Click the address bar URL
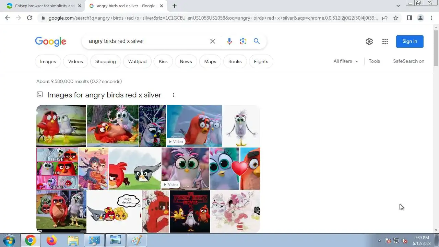Image resolution: width=439 pixels, height=247 pixels. [213, 18]
